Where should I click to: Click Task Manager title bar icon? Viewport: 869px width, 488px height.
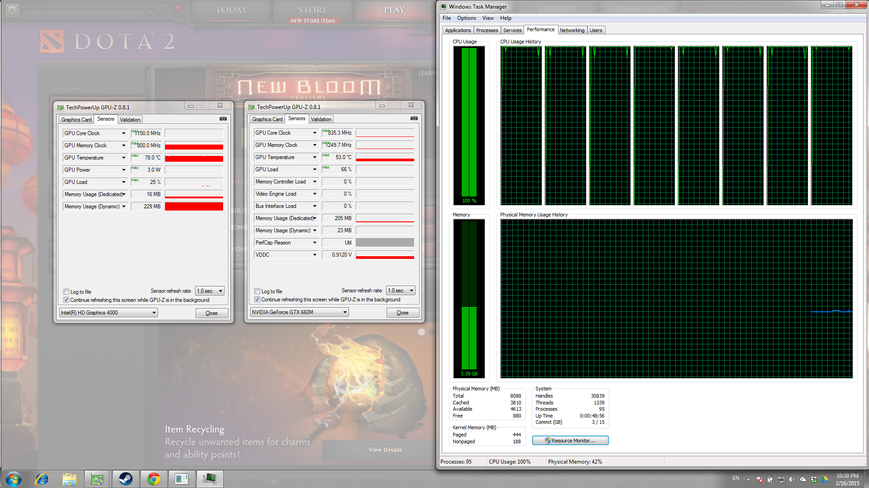point(443,7)
